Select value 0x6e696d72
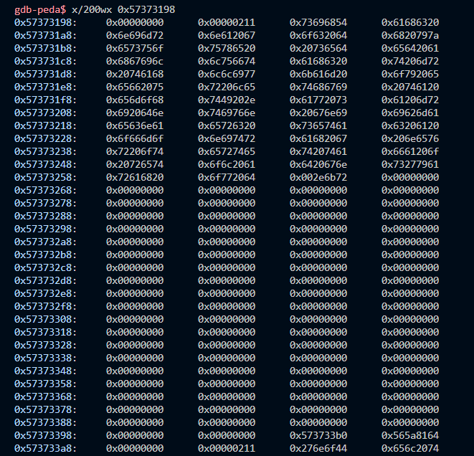 [x=135, y=35]
